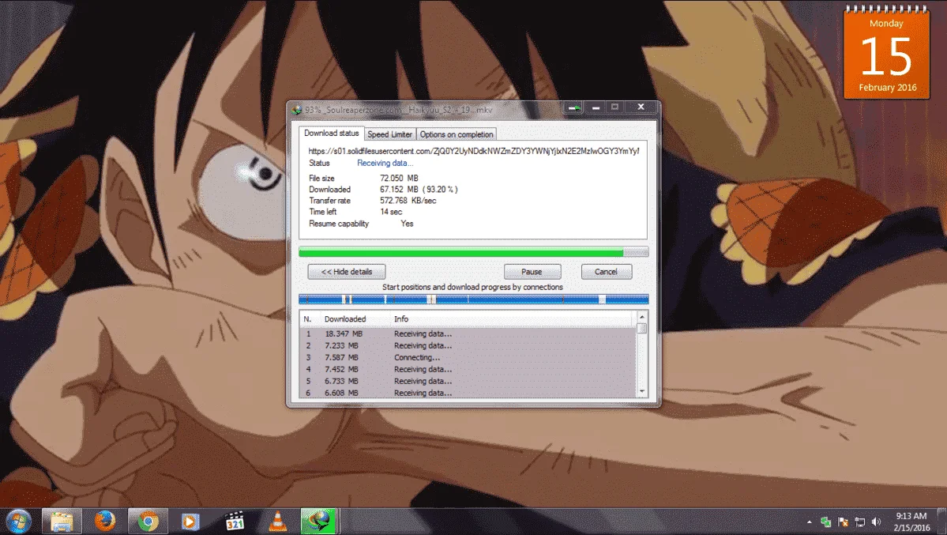Pause the download
947x535 pixels.
click(532, 272)
